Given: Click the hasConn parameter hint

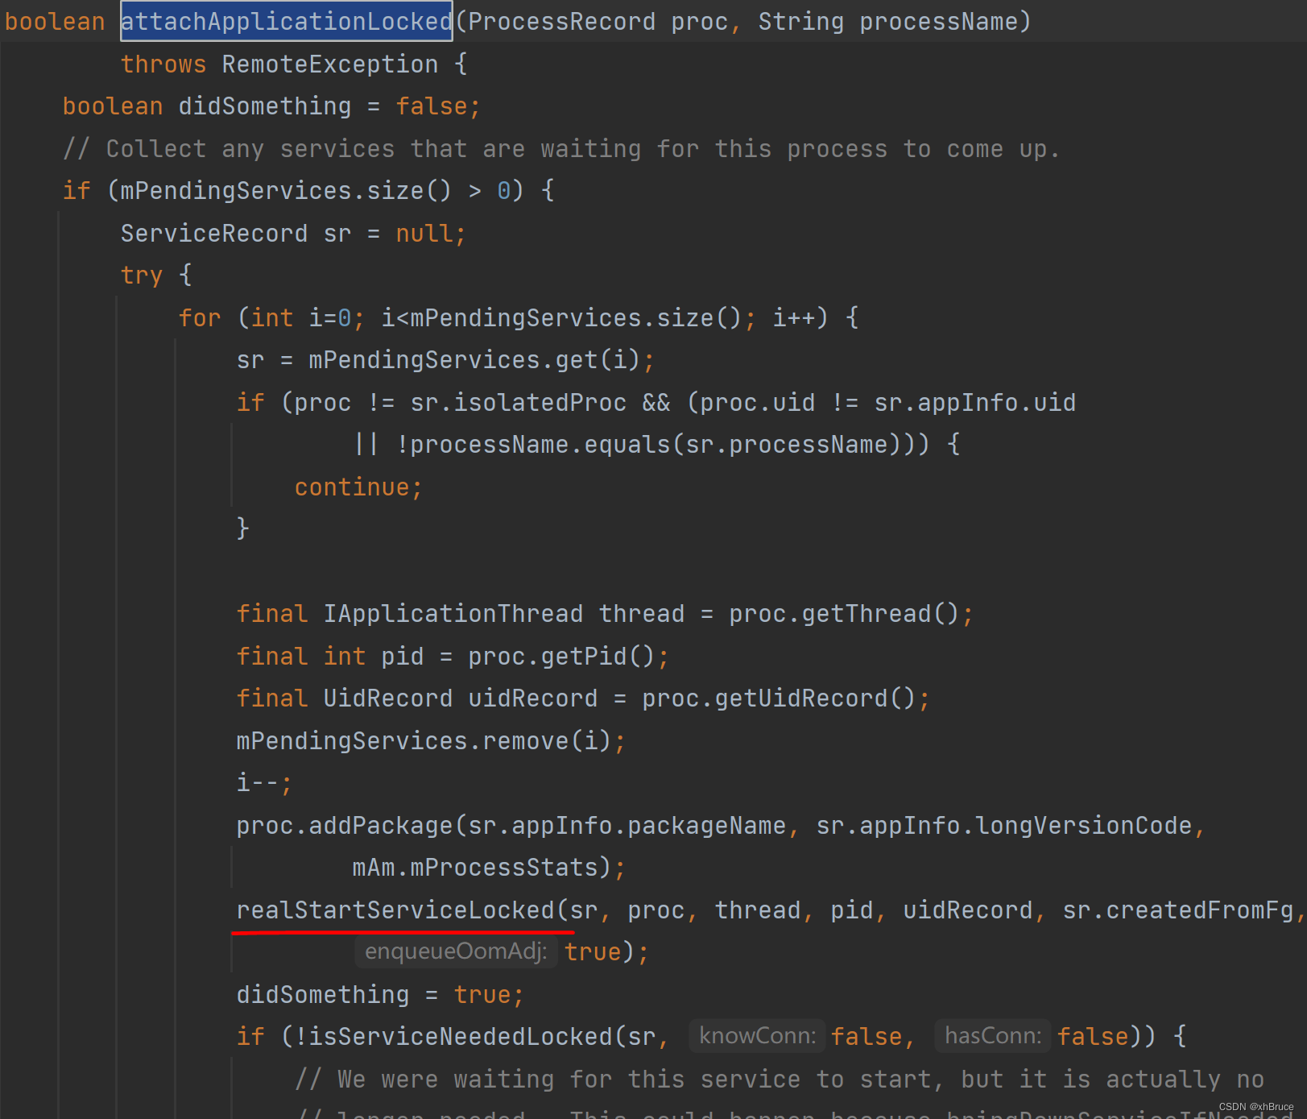Looking at the screenshot, I should pyautogui.click(x=993, y=1035).
